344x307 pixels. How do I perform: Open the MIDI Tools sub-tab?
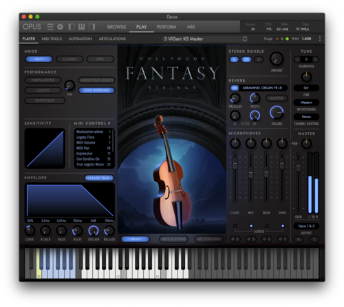[52, 38]
